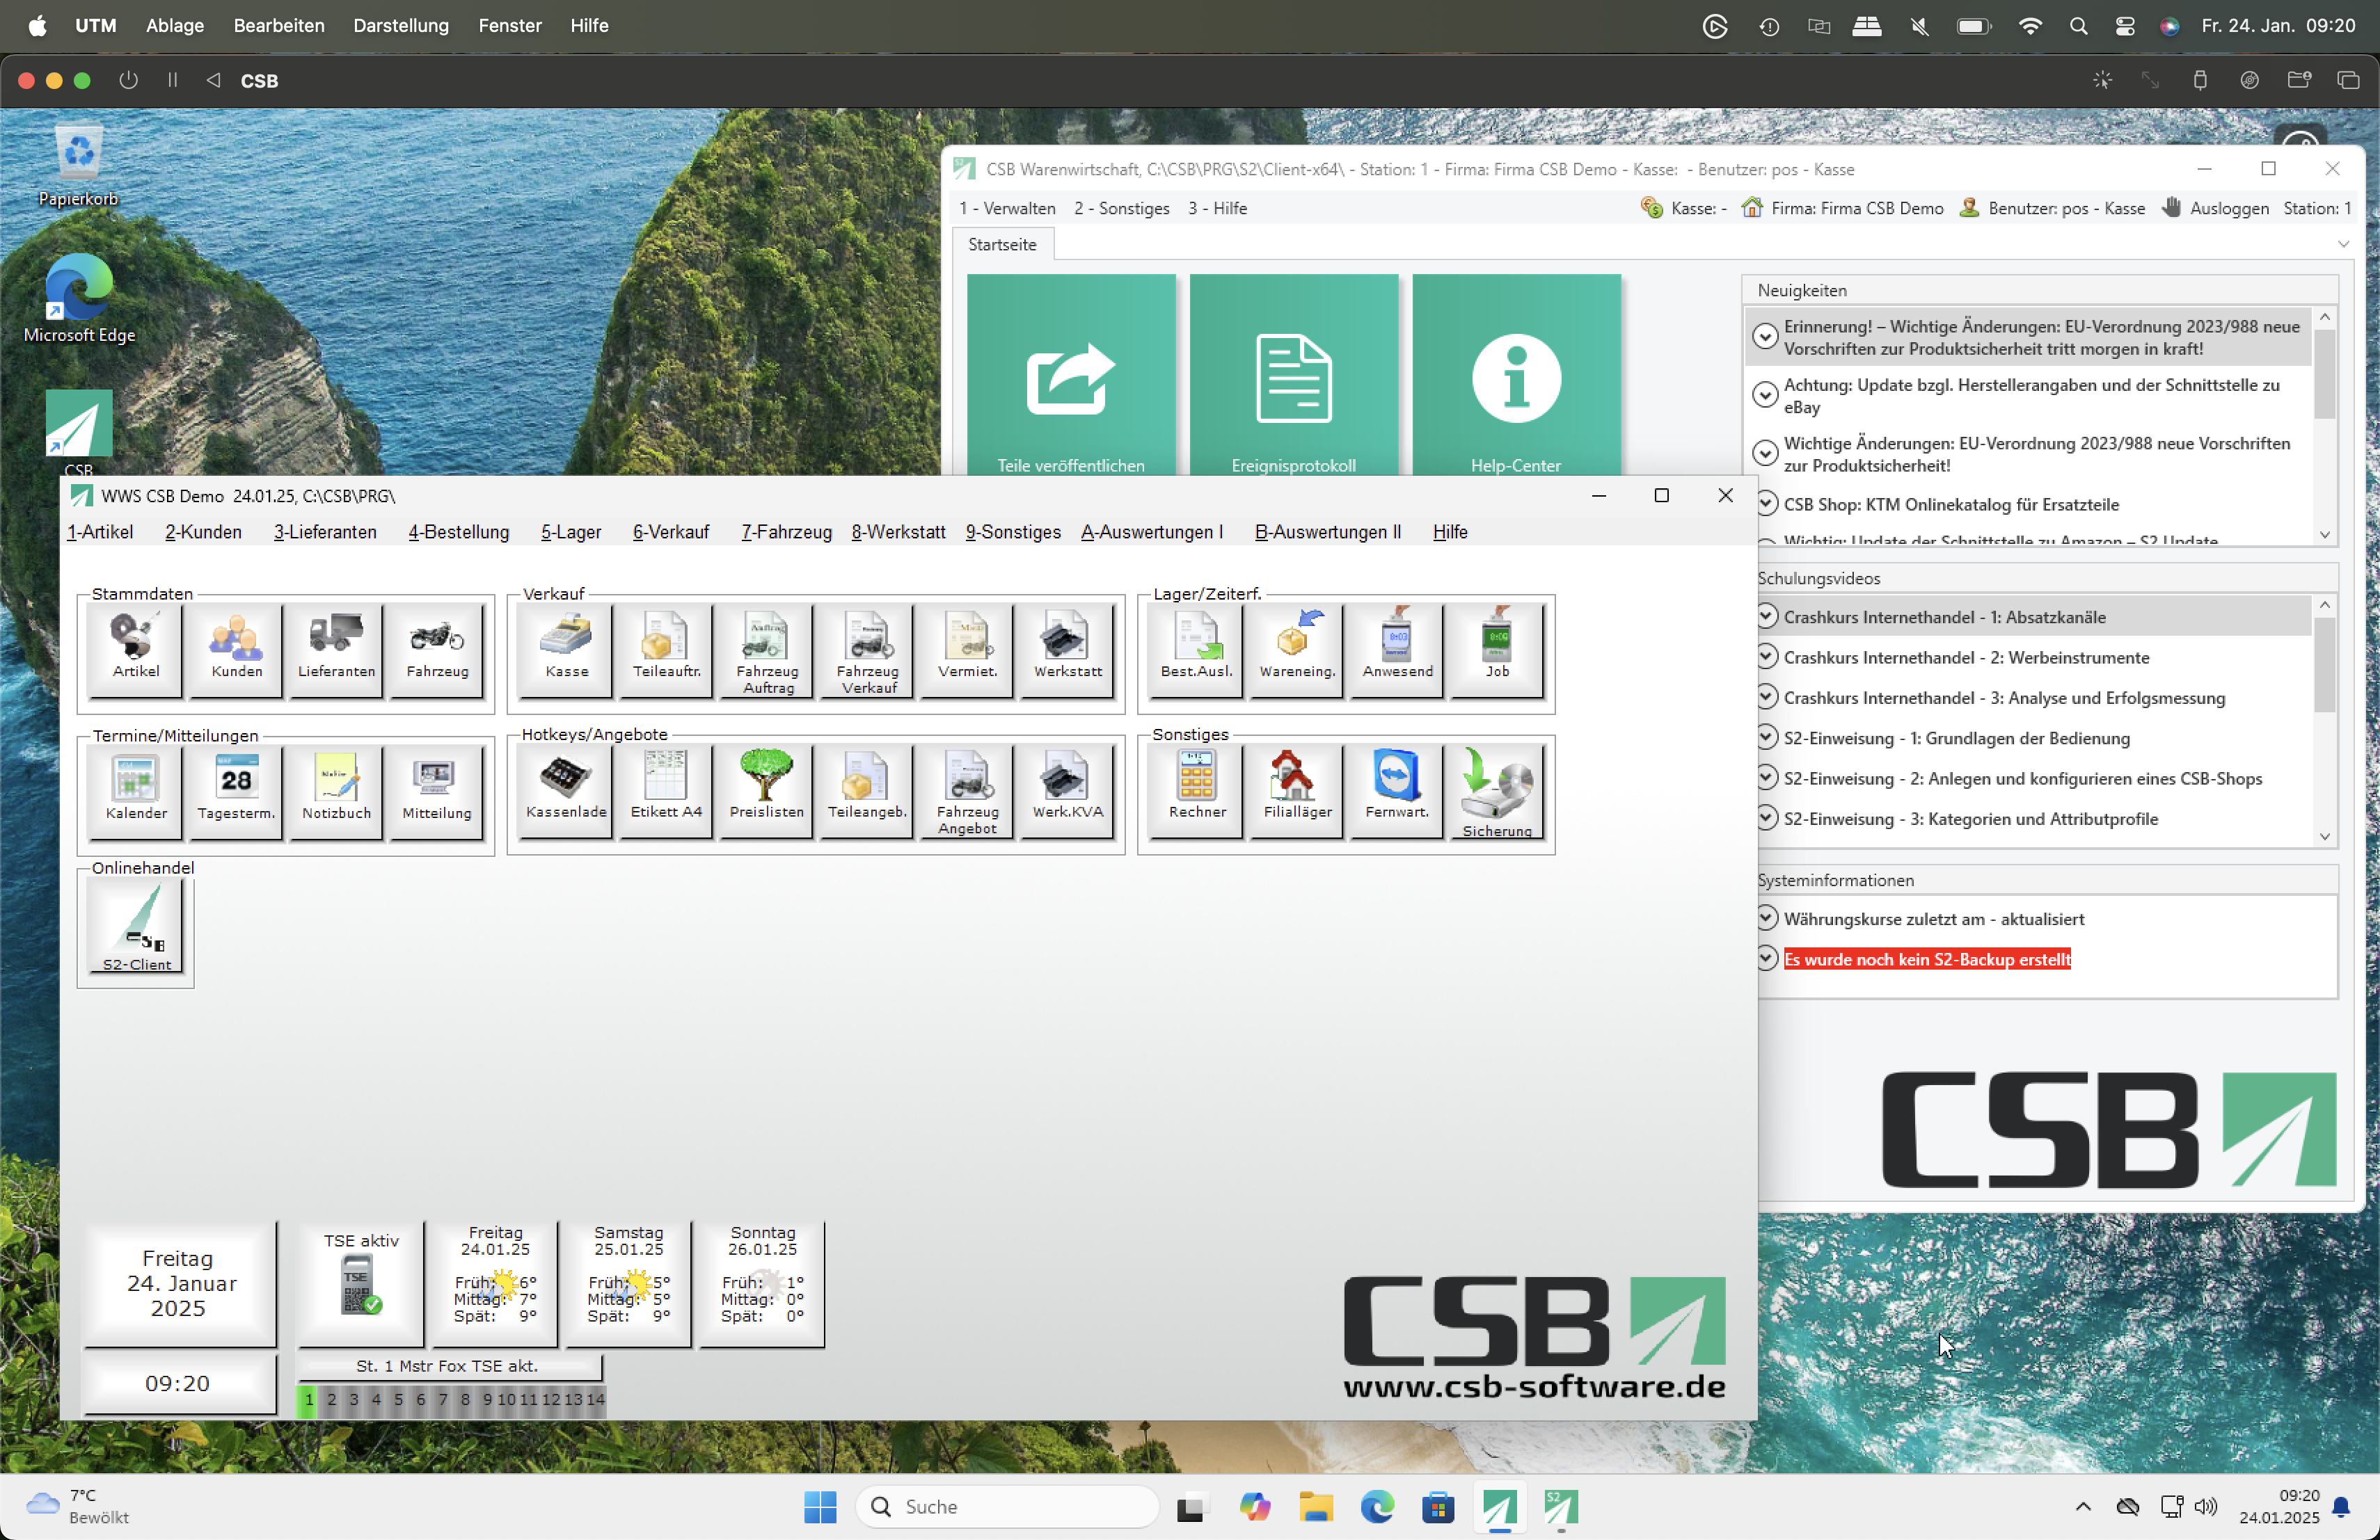
Task: Open the A-Auswertungen I menu
Action: pos(1152,531)
